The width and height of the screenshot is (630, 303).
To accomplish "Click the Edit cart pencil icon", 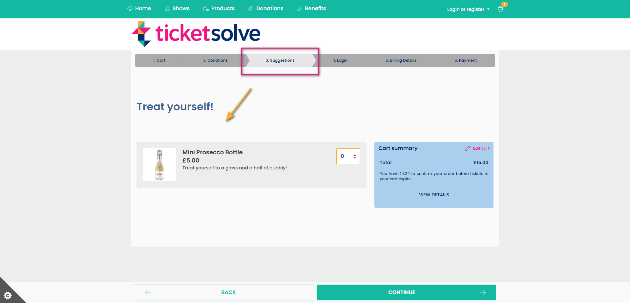I will 468,148.
